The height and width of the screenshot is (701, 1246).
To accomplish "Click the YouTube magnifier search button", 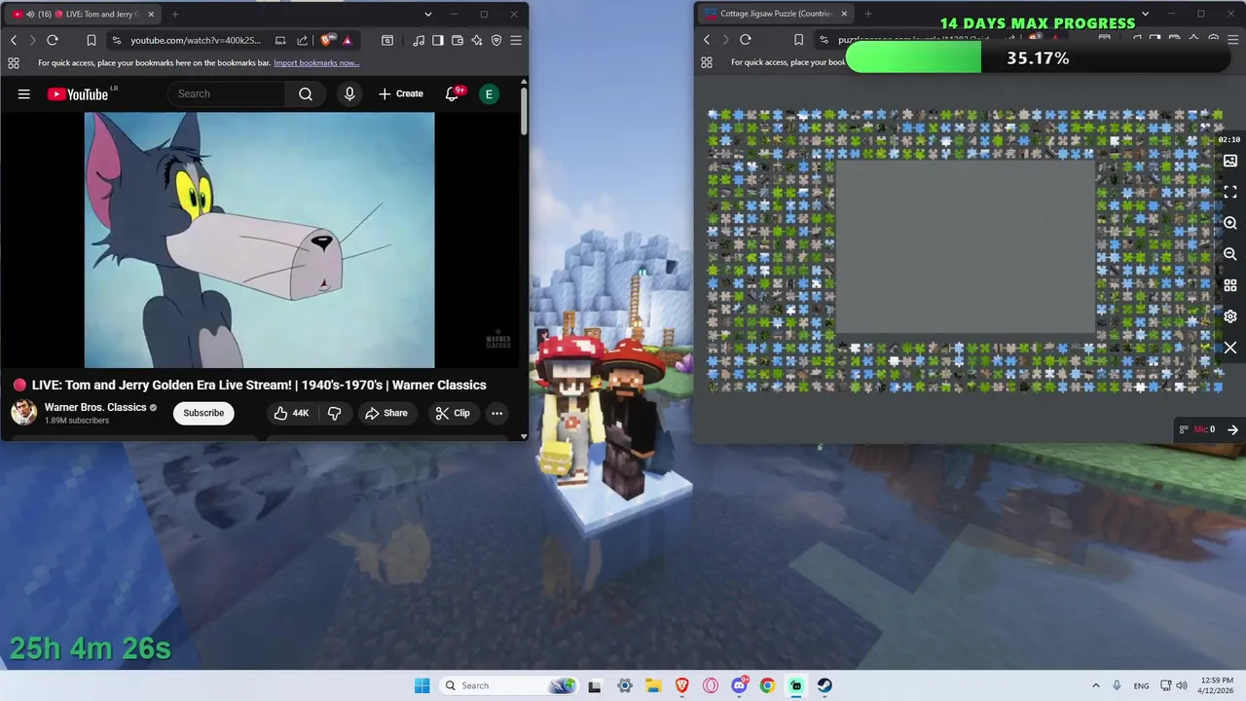I will coord(306,93).
